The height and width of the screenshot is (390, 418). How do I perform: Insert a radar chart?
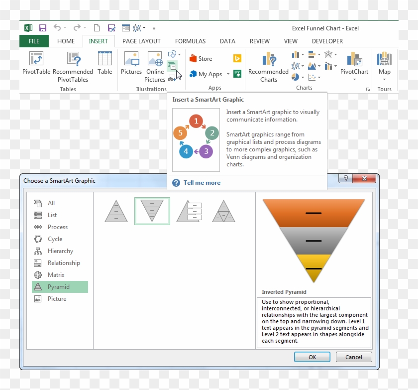click(328, 54)
